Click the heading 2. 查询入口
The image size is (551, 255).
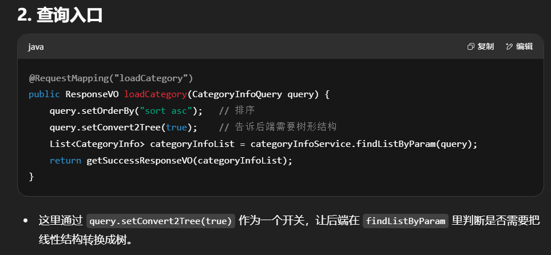tap(60, 15)
